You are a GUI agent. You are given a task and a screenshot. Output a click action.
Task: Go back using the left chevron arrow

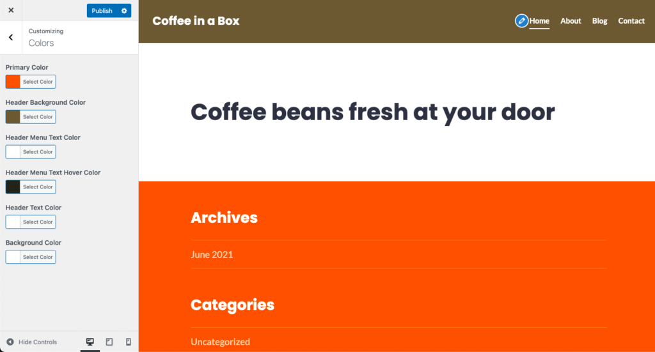pyautogui.click(x=11, y=38)
